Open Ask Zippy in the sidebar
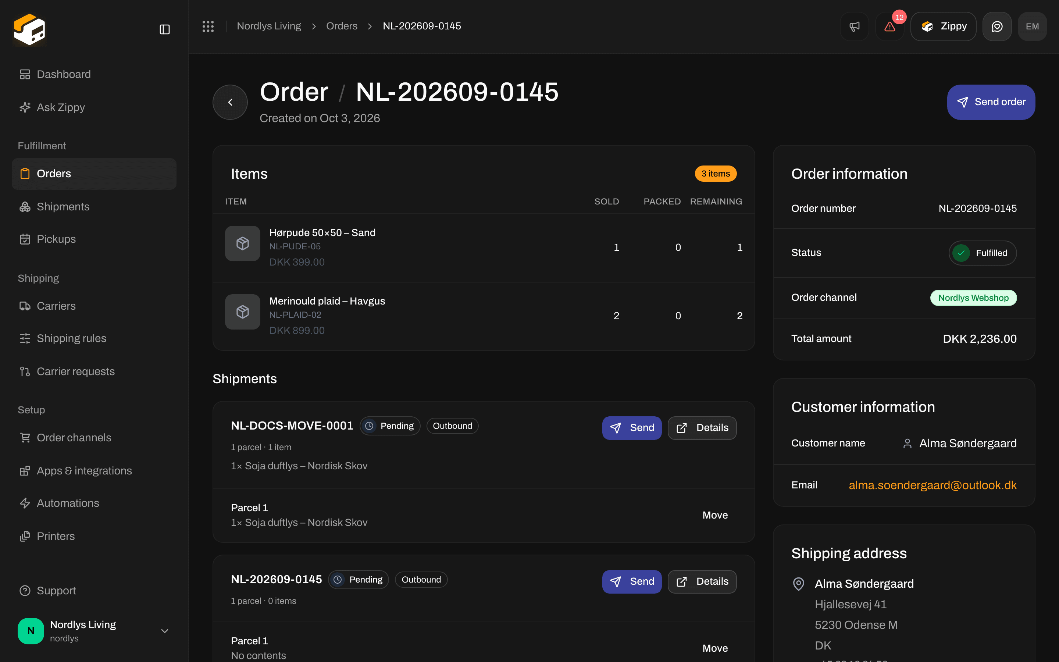The image size is (1059, 662). (94, 107)
